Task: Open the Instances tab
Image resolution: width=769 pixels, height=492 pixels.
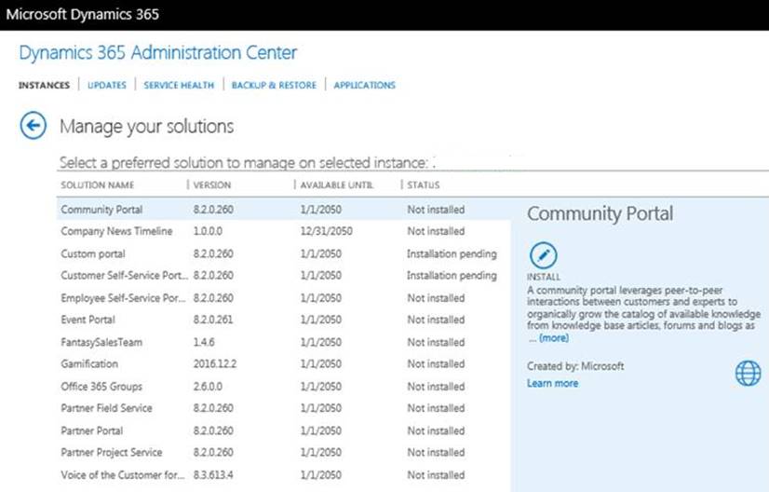Action: (x=44, y=86)
